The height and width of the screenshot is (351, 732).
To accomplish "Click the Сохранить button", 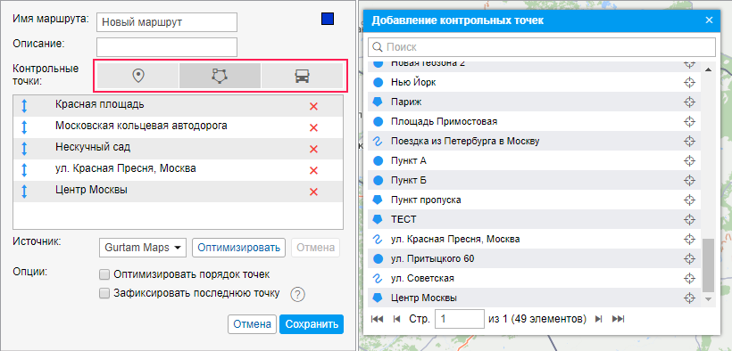I will [312, 324].
